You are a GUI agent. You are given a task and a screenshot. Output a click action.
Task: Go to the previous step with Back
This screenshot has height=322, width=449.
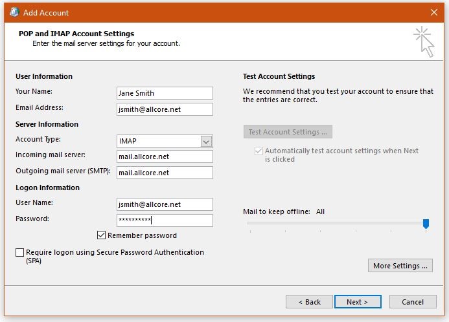[x=309, y=302]
